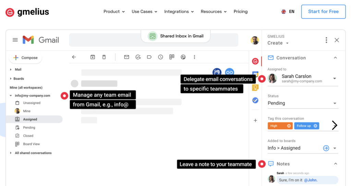This screenshot has height=186, width=351.
Task: Click the user profile avatar
Action: click(x=255, y=40)
